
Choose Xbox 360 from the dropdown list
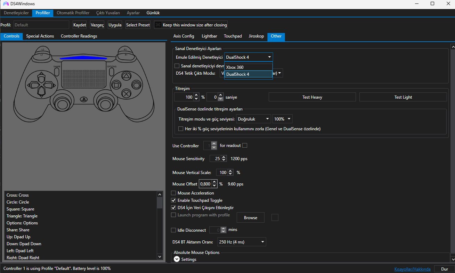point(249,67)
